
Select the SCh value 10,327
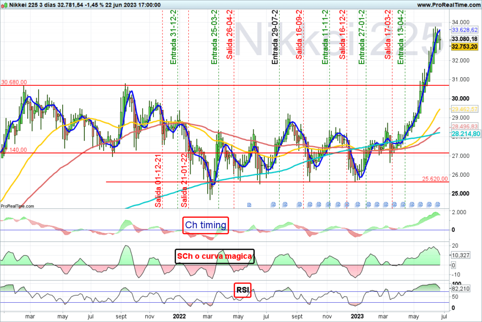tap(460, 255)
